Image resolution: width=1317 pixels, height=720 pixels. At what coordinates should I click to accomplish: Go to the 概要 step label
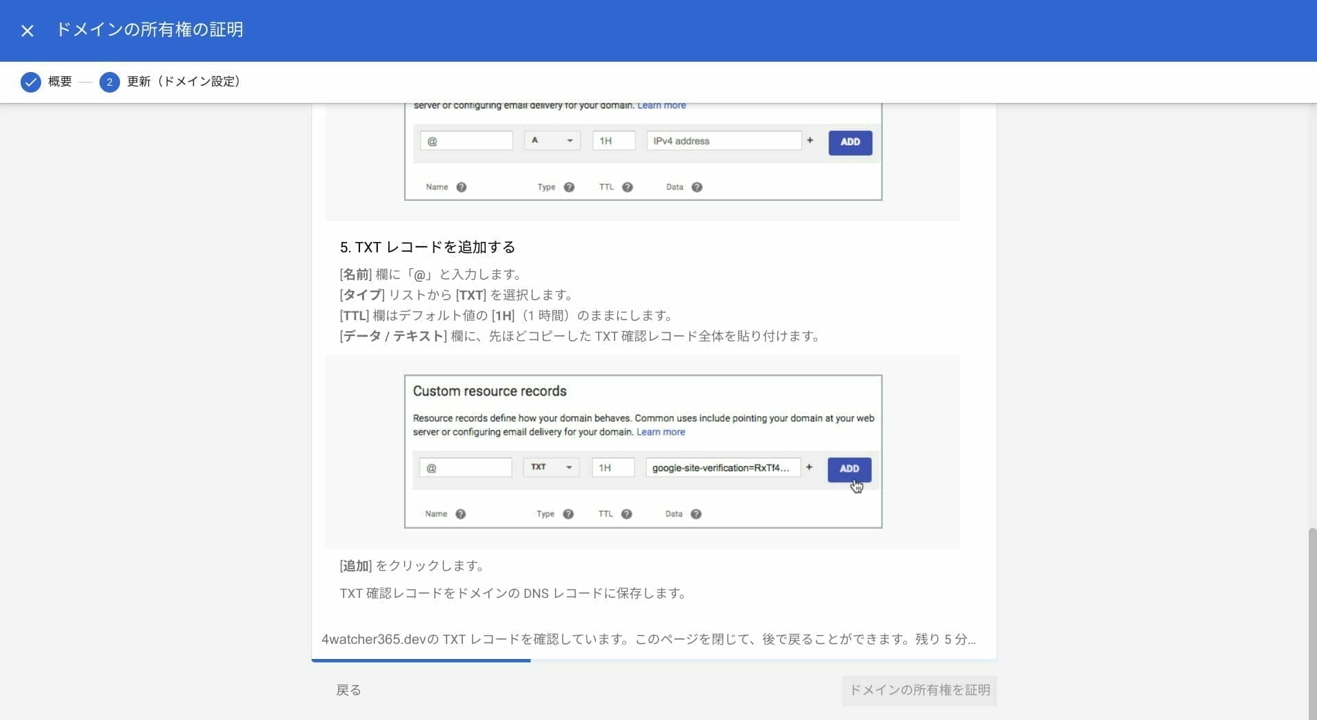tap(60, 82)
